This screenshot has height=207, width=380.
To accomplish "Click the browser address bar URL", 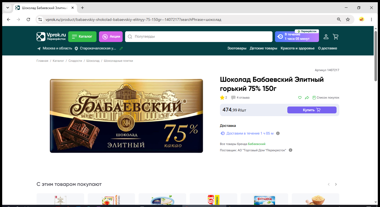I will [x=133, y=19].
